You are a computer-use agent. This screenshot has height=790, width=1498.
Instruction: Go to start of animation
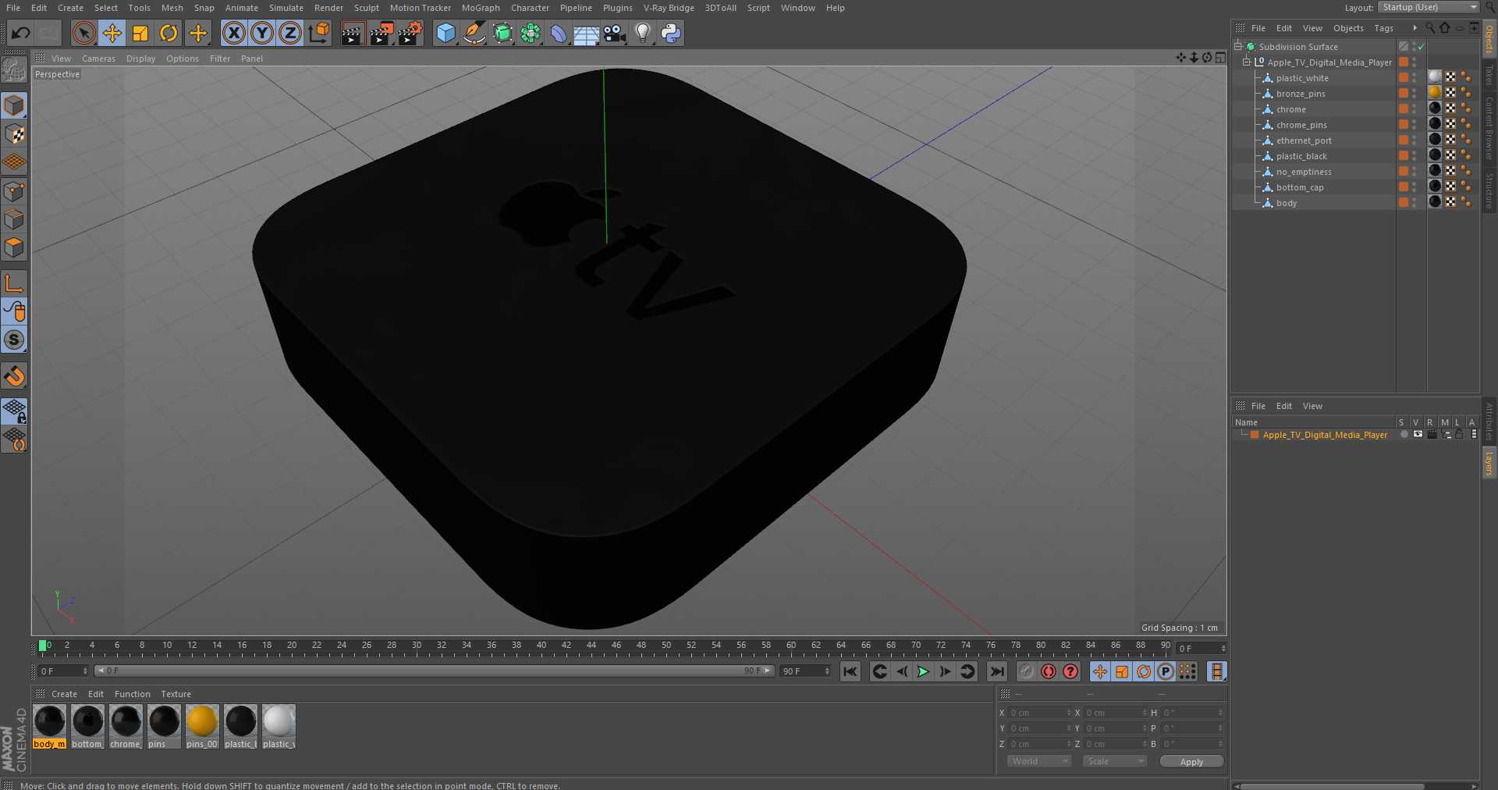click(x=850, y=671)
